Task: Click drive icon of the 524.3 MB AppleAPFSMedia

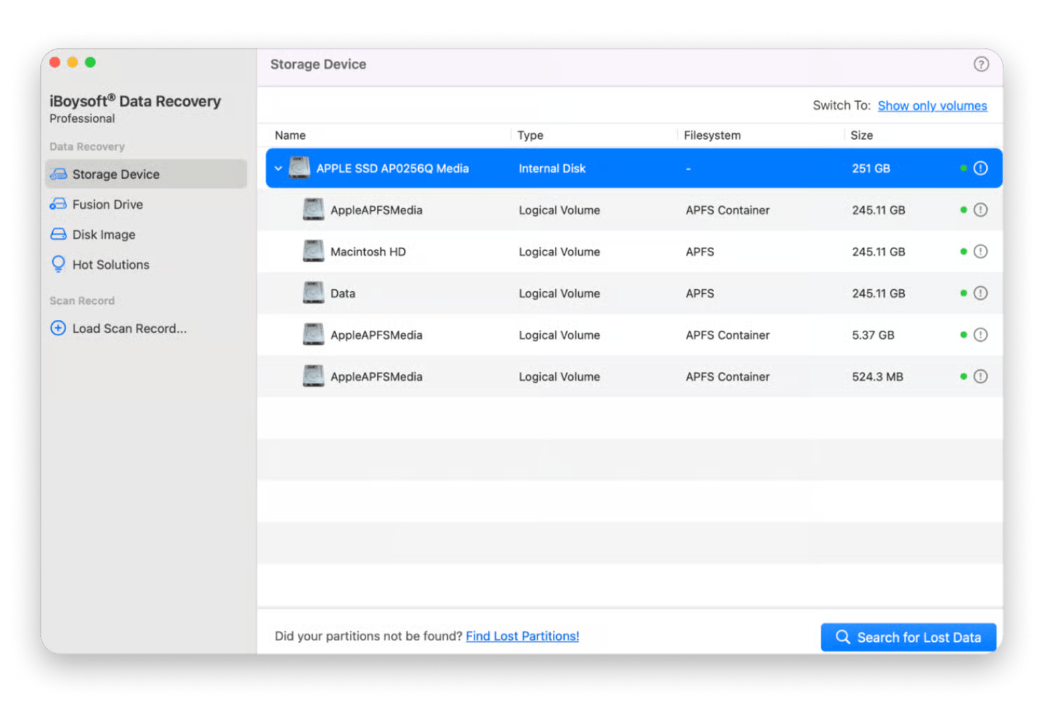Action: coord(313,376)
